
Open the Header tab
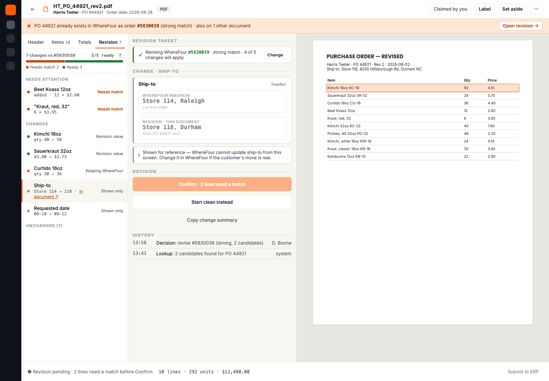(36, 42)
